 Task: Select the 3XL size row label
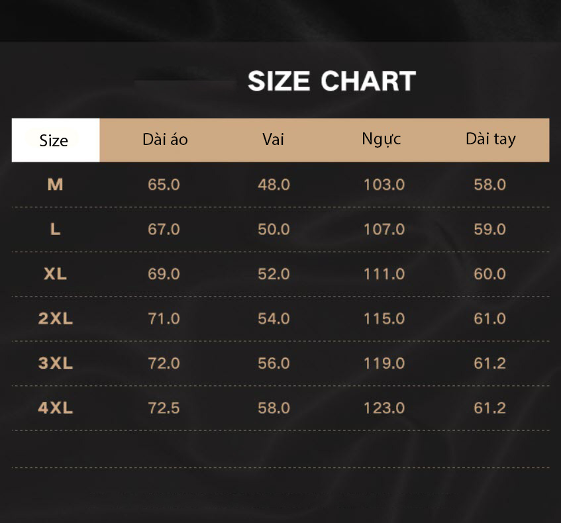pyautogui.click(x=56, y=363)
